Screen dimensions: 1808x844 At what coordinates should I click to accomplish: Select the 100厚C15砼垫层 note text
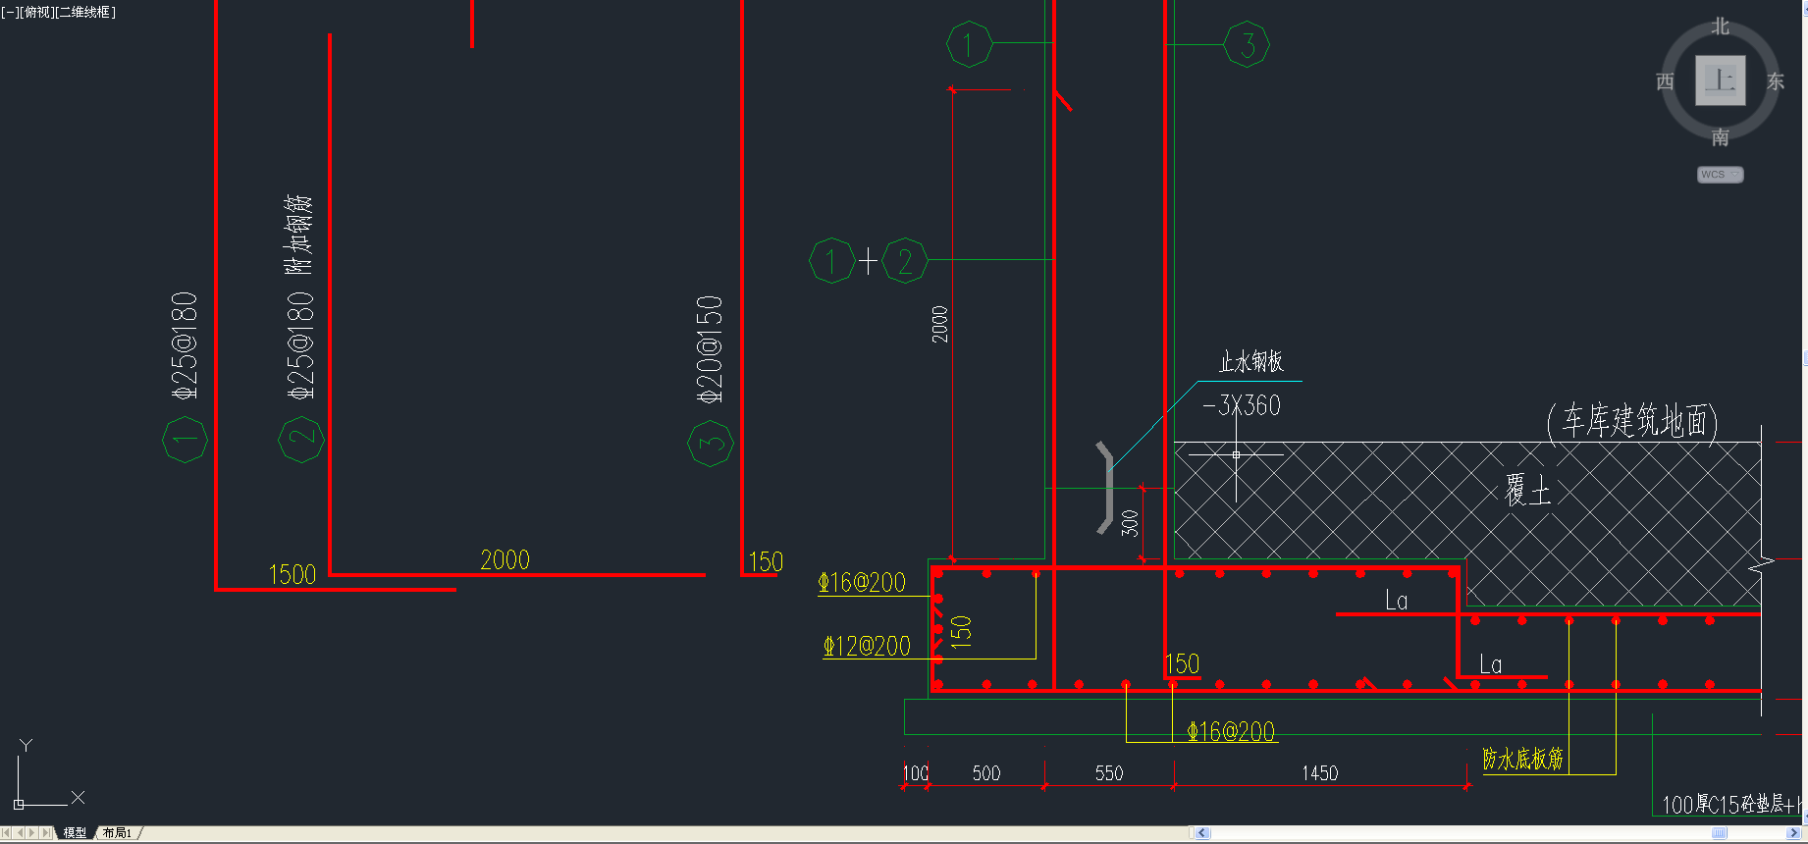click(1732, 805)
